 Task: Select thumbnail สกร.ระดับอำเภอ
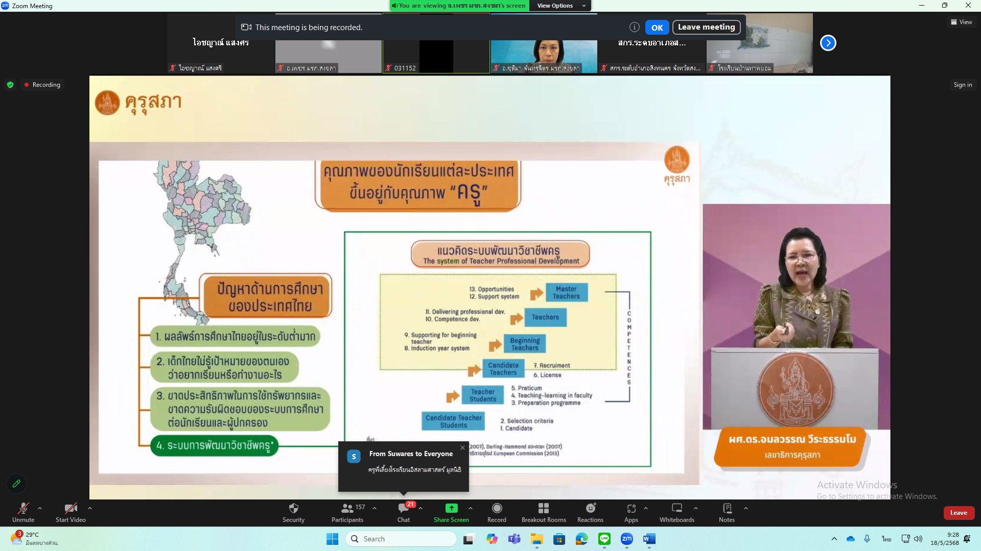(x=652, y=43)
